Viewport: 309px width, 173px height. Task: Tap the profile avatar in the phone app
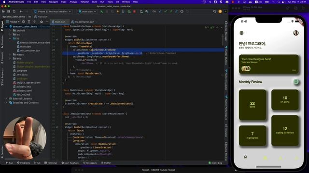pos(296,33)
